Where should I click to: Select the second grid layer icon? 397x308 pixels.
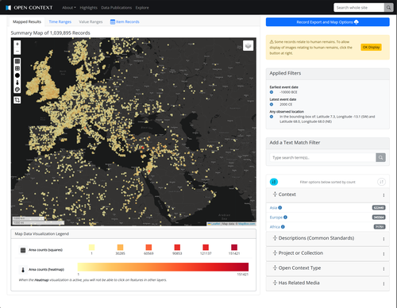(x=17, y=68)
